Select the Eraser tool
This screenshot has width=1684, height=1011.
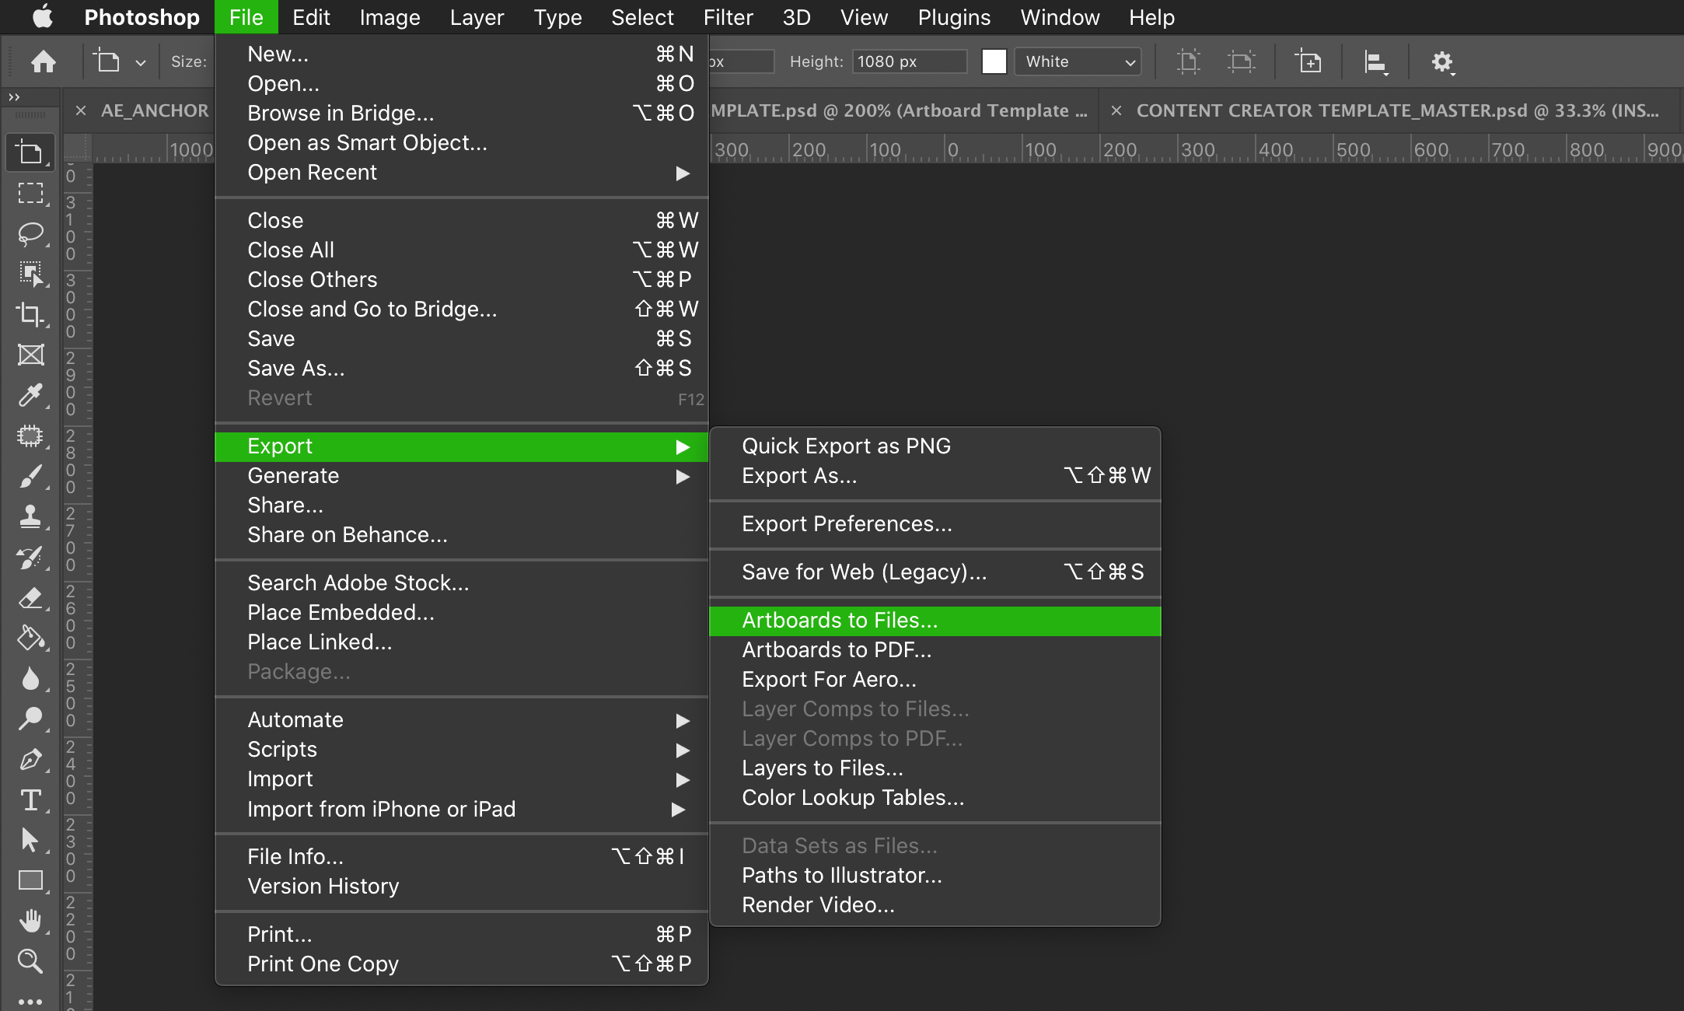tap(30, 597)
